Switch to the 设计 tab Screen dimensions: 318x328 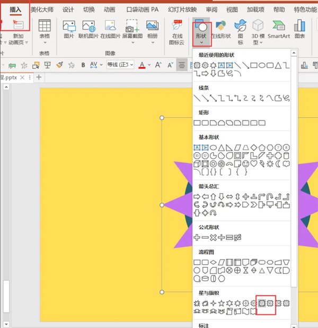(68, 10)
